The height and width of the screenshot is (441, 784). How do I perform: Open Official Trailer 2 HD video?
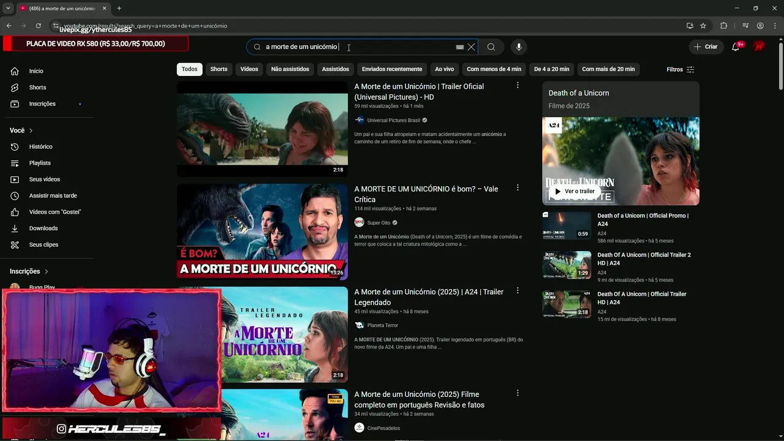tap(644, 259)
